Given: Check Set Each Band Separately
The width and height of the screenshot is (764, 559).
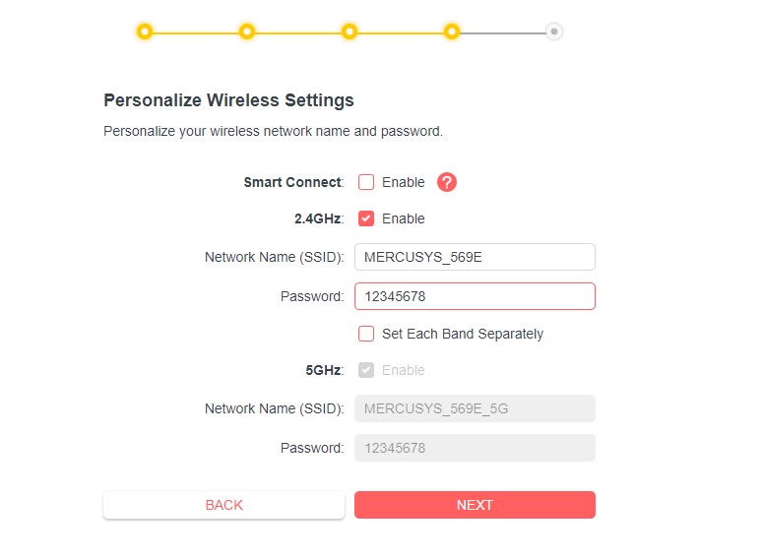Looking at the screenshot, I should (x=366, y=334).
